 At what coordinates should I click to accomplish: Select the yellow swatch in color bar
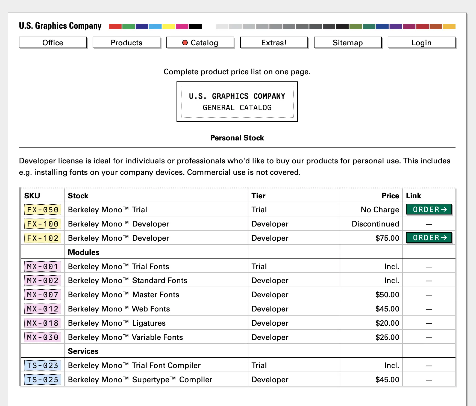pos(169,27)
